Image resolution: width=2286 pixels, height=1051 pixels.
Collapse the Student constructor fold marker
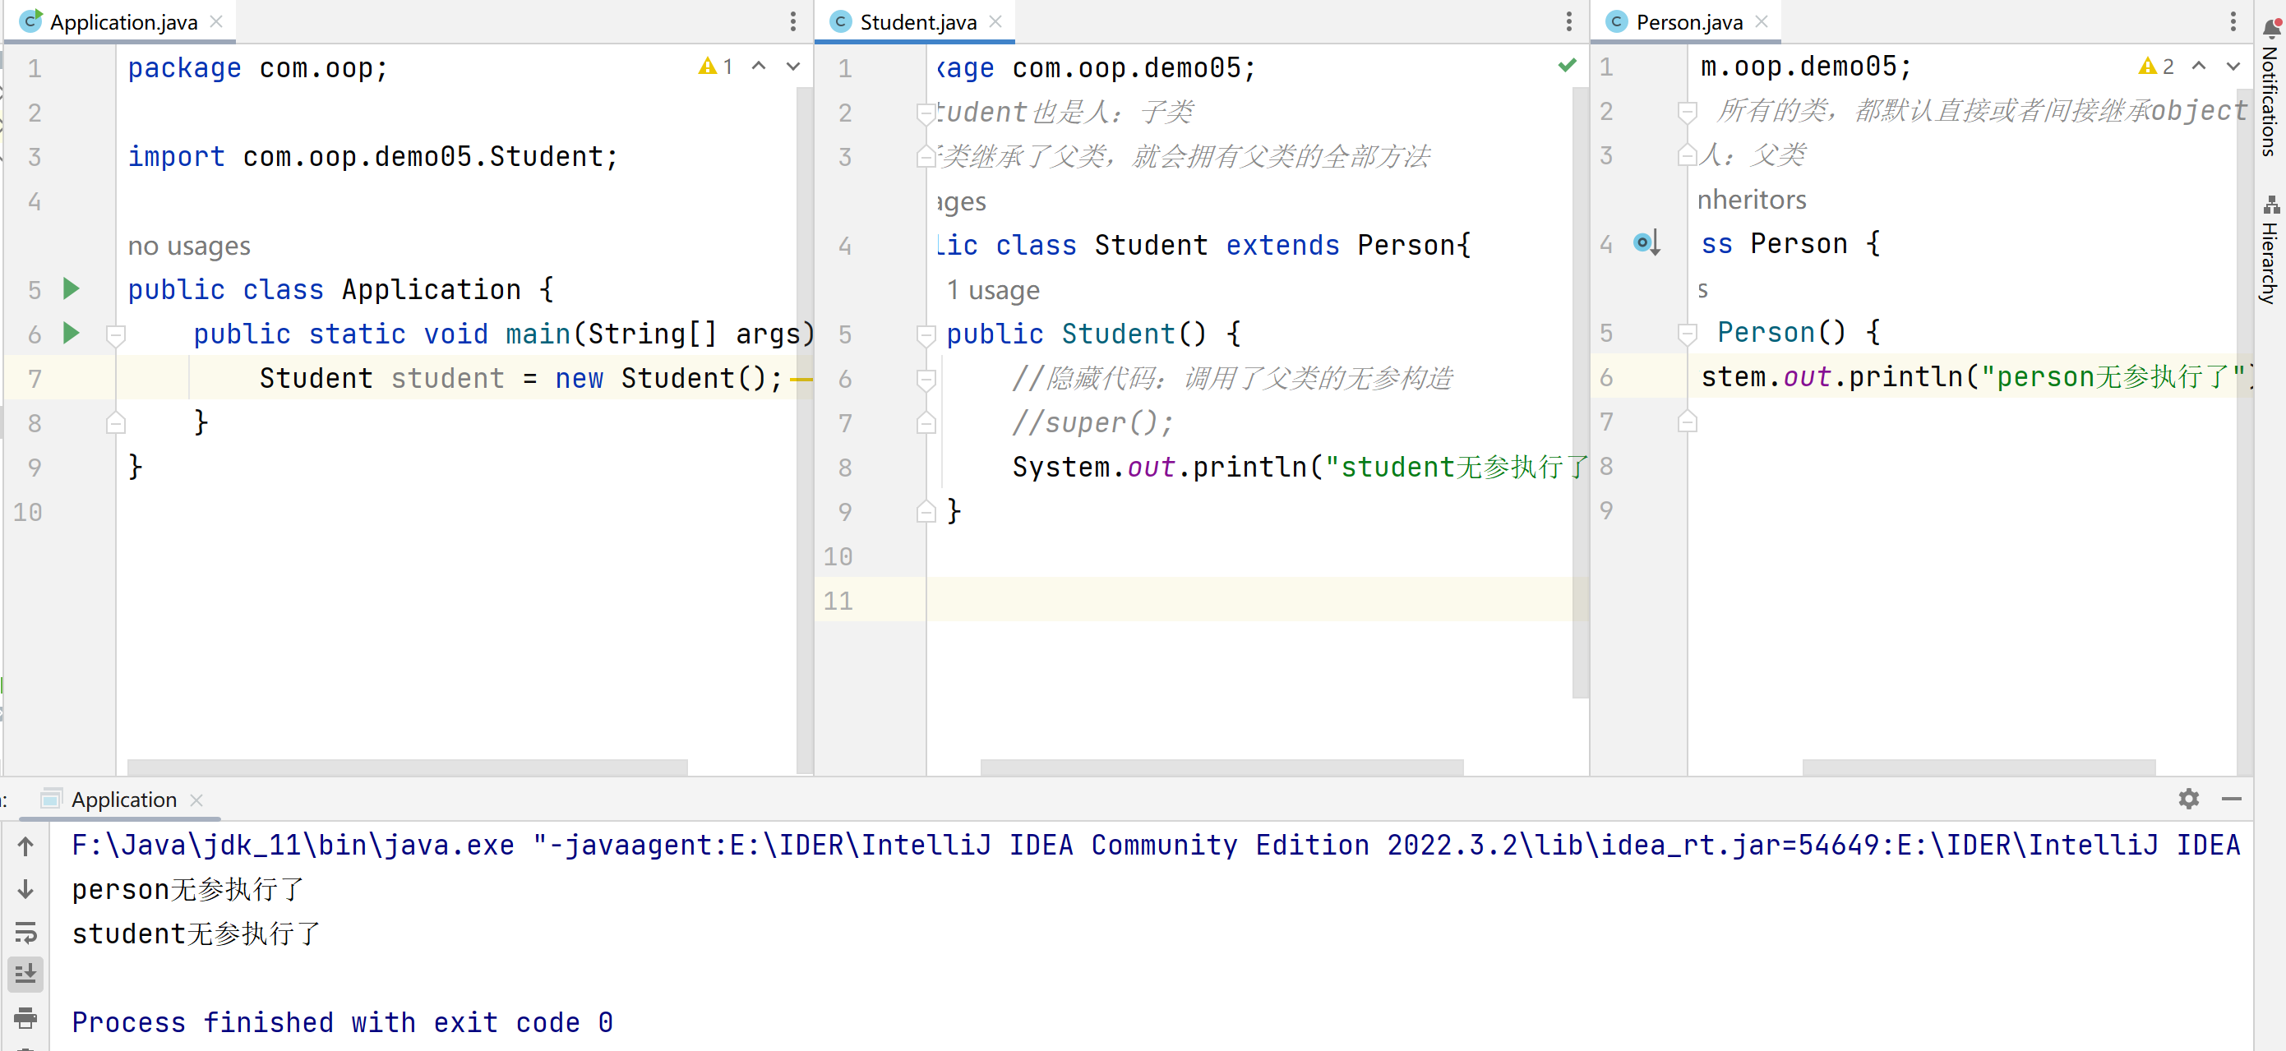(x=926, y=334)
